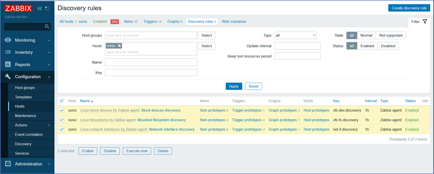Open the Templates menu item
The image size is (434, 174).
(24, 97)
